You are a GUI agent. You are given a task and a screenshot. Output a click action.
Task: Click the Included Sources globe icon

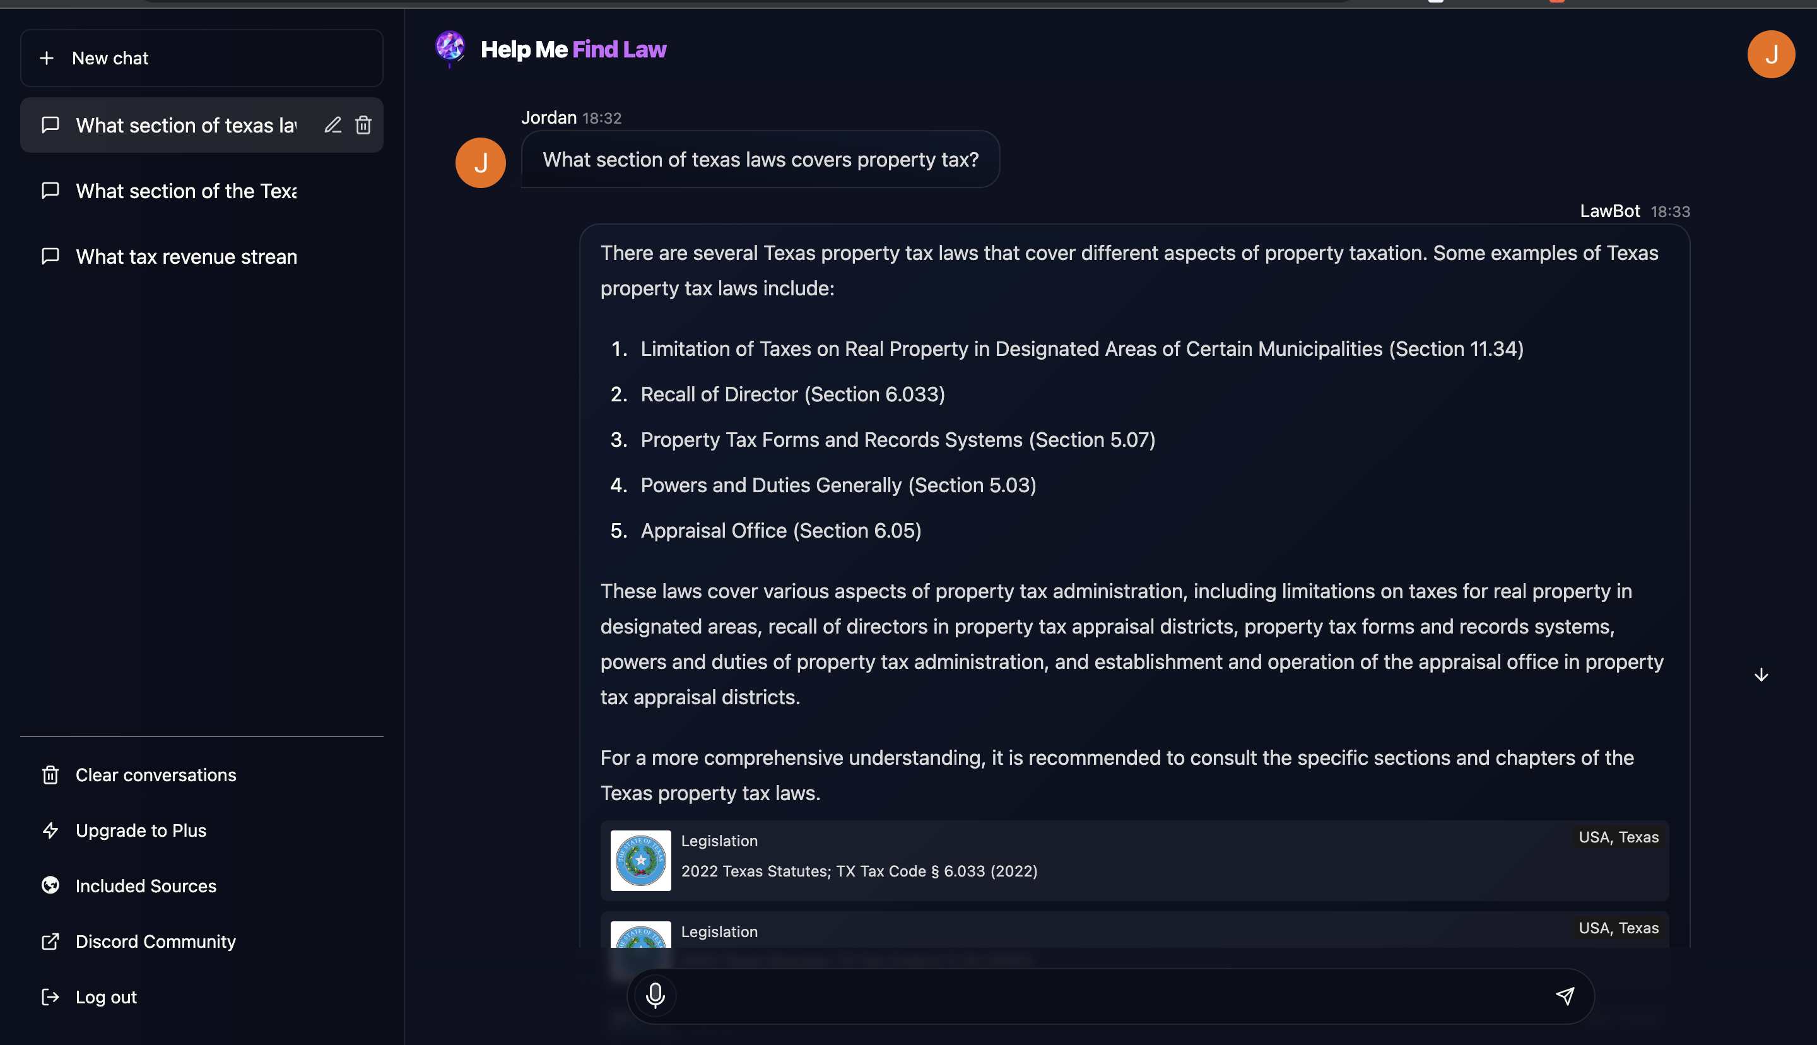pos(50,887)
